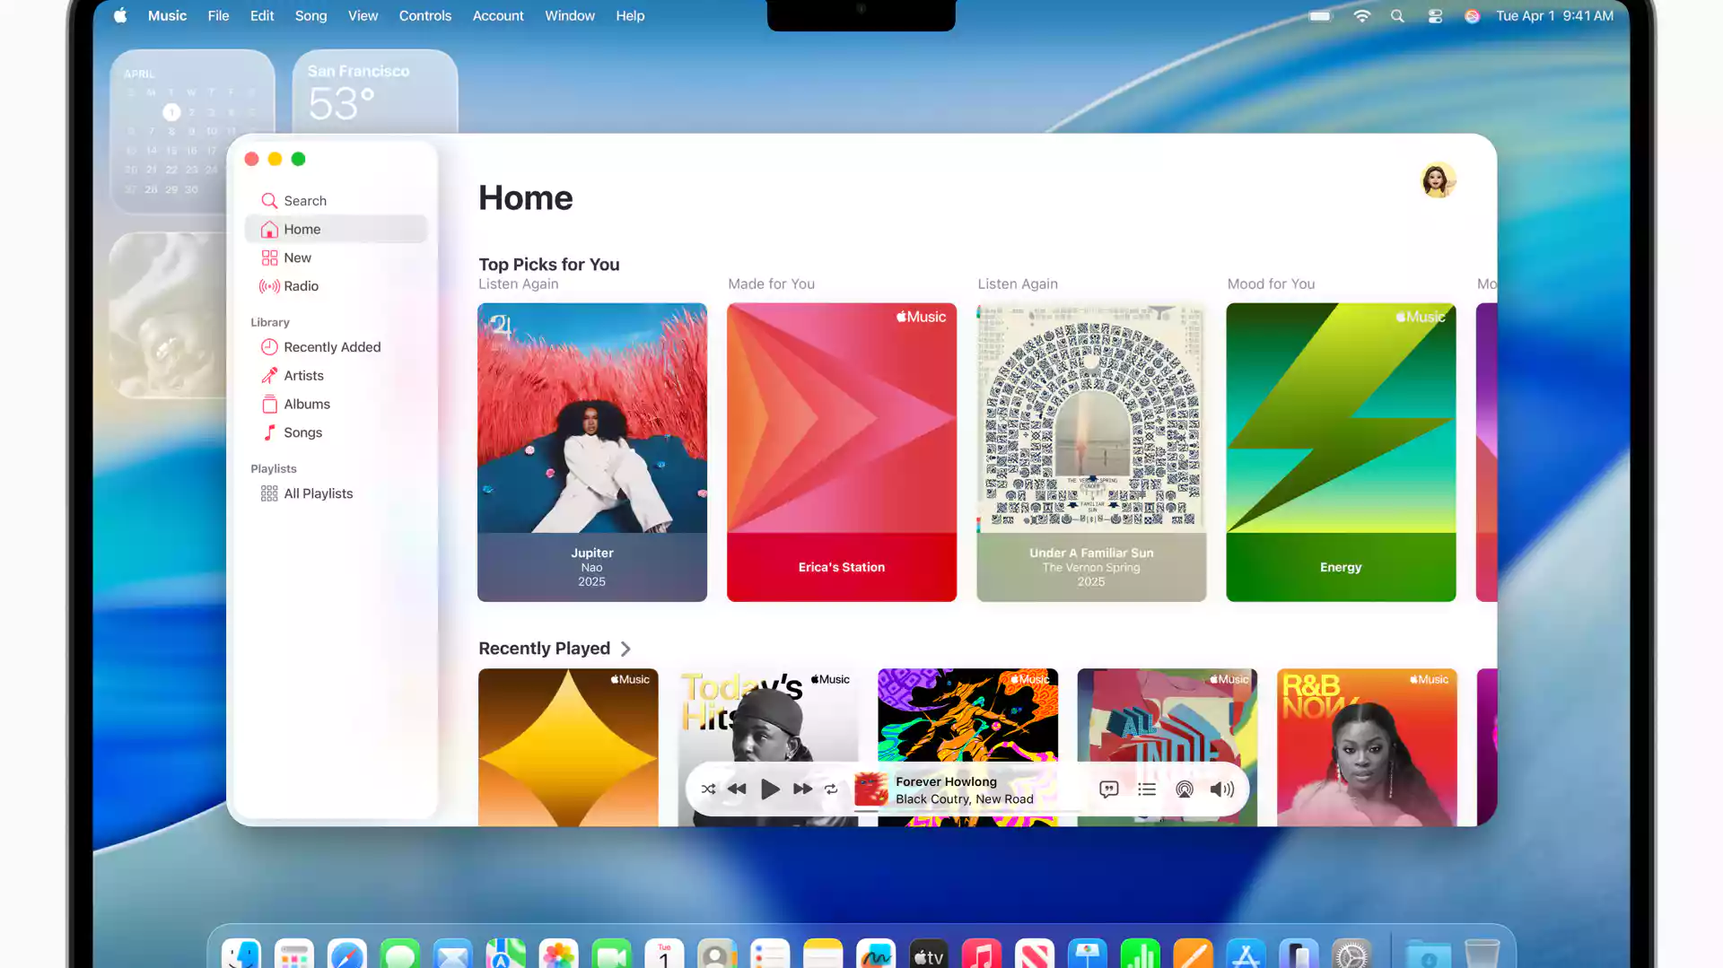Open the View menu
This screenshot has height=968, width=1723.
click(x=363, y=15)
